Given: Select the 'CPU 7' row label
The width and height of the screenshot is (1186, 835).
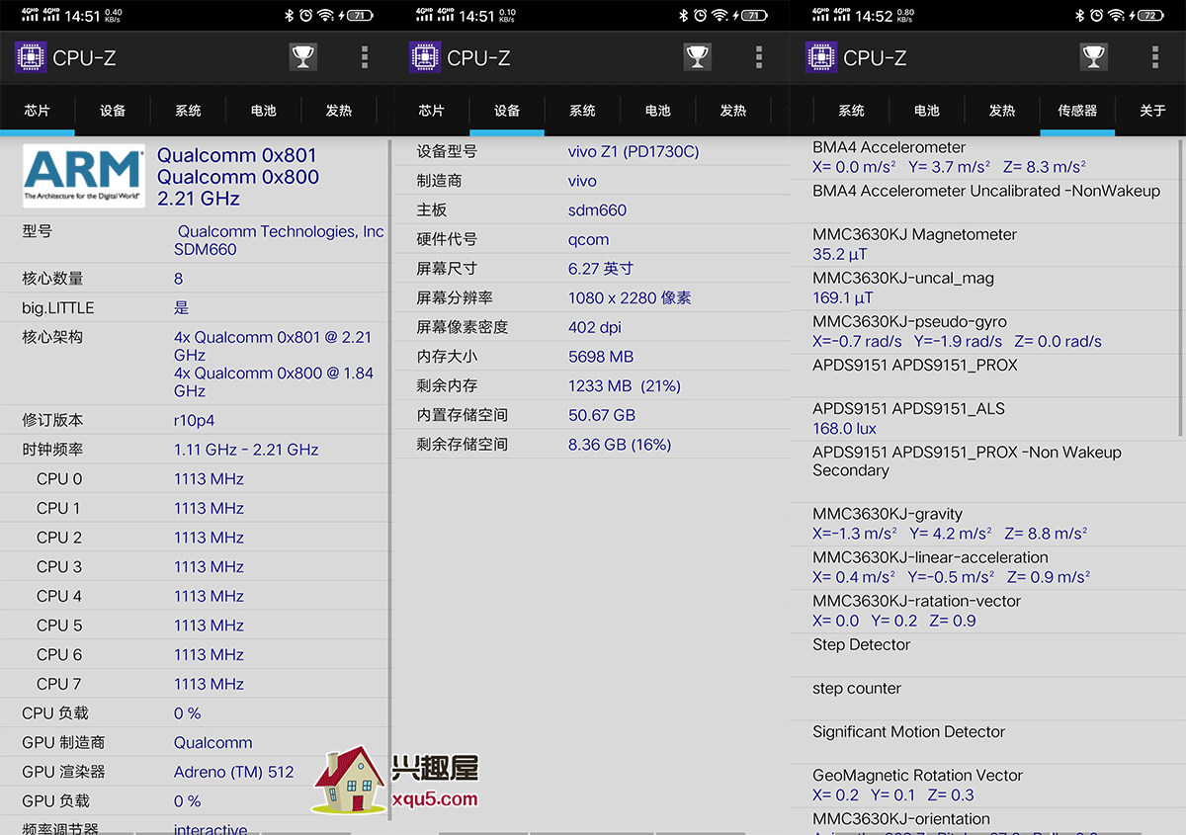Looking at the screenshot, I should tap(59, 684).
